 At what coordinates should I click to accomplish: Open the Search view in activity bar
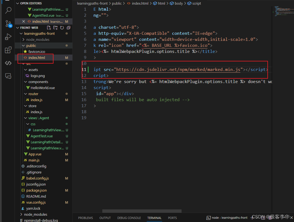pyautogui.click(x=8, y=10)
